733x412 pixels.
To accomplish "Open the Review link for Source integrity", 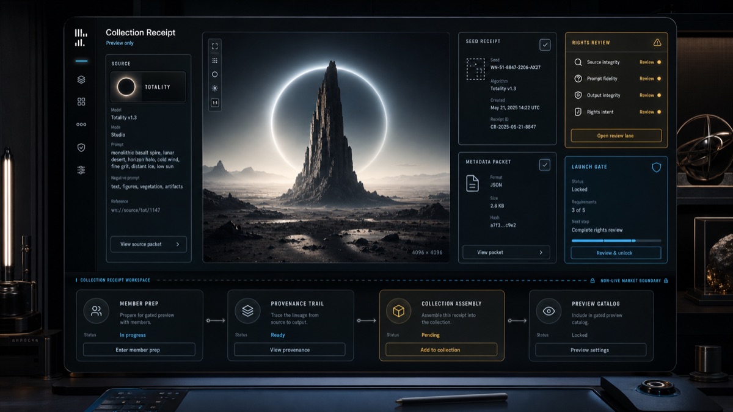I will point(646,62).
